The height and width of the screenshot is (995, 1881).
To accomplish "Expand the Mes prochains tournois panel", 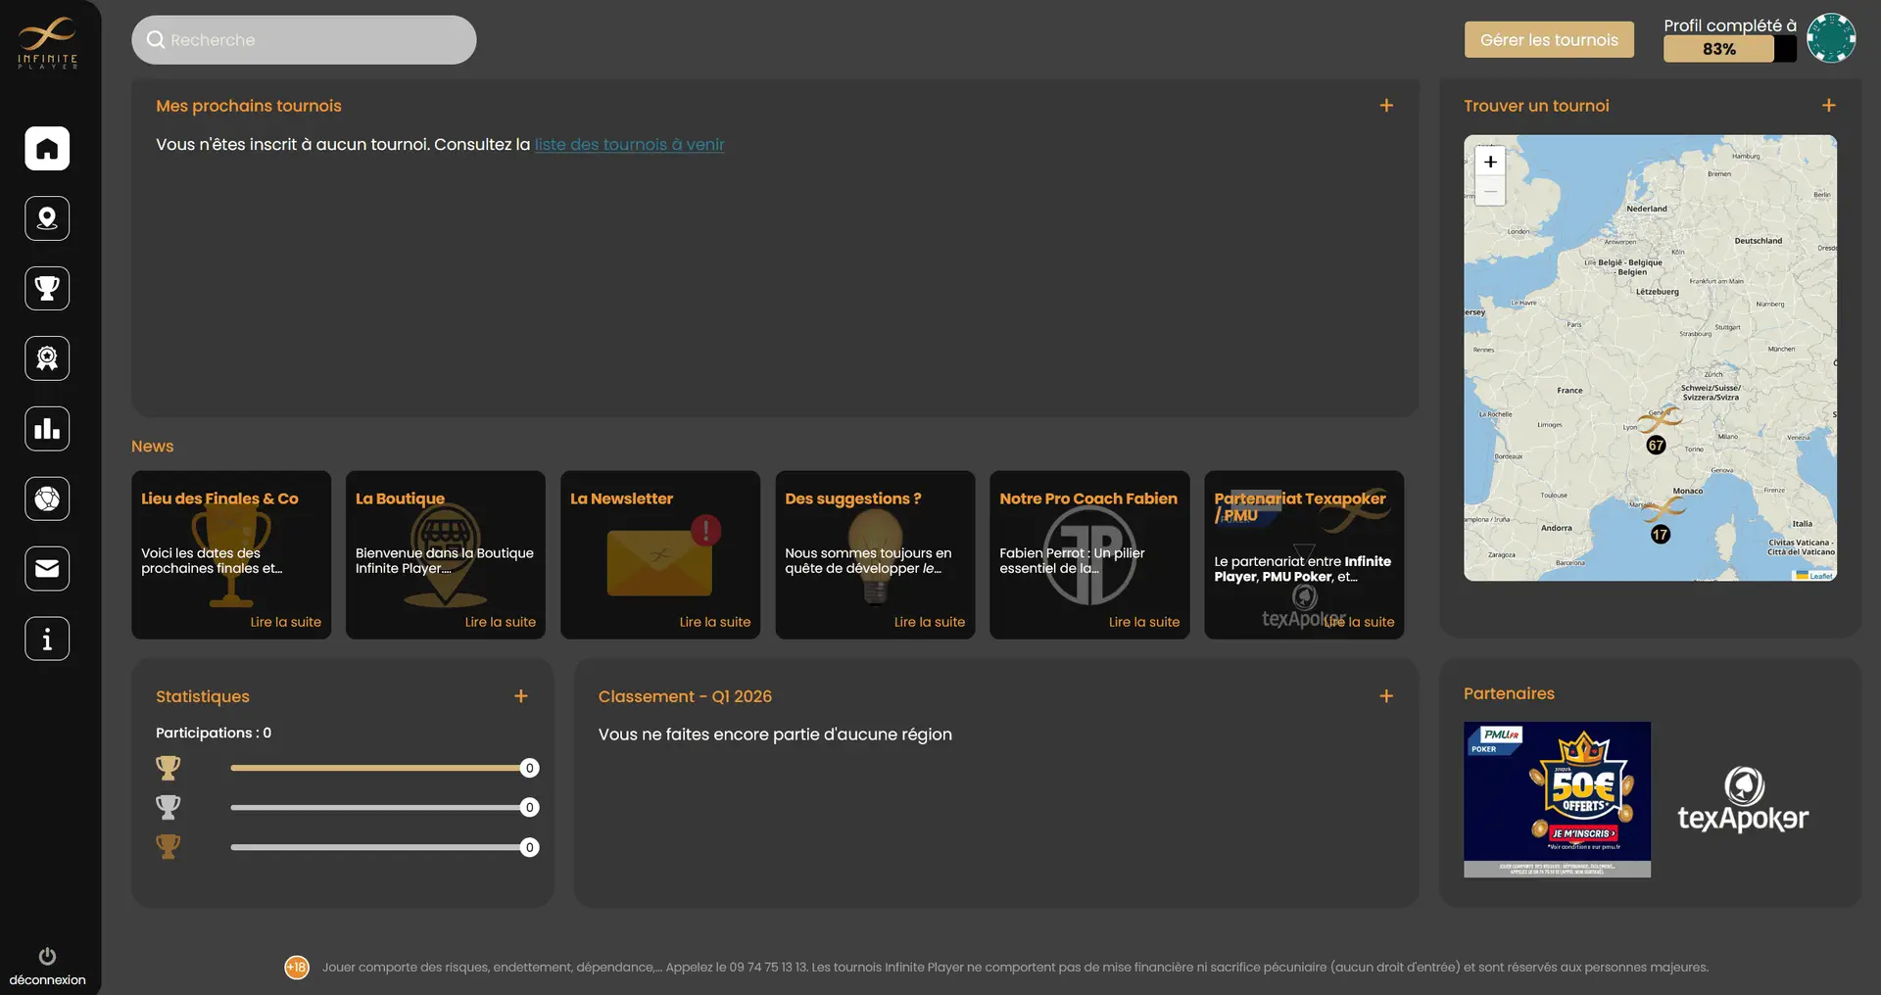I will click(x=1385, y=106).
